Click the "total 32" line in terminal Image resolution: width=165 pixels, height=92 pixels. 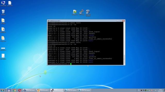[x=52, y=46]
